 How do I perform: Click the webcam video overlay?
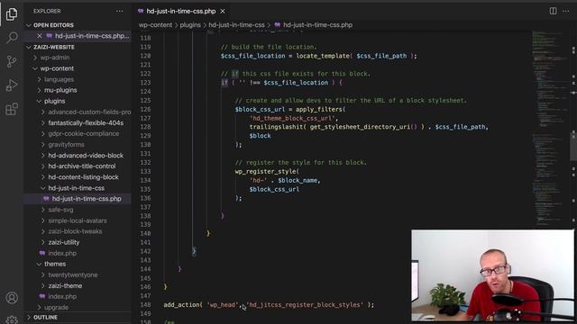point(492,275)
